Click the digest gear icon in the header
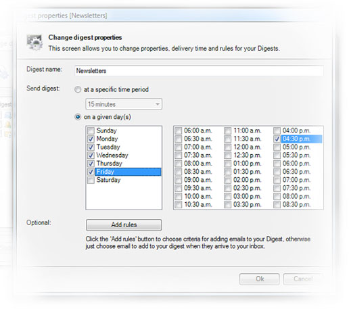Screen dimensions: 349x309 coord(34,42)
